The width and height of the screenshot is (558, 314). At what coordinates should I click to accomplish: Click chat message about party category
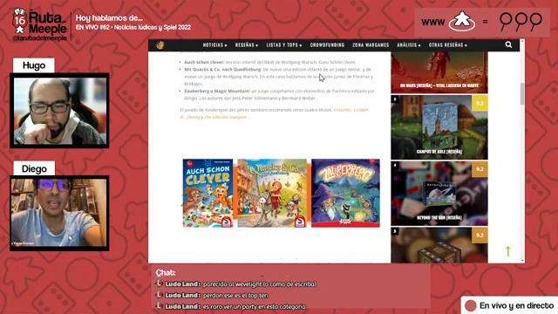pos(254,306)
